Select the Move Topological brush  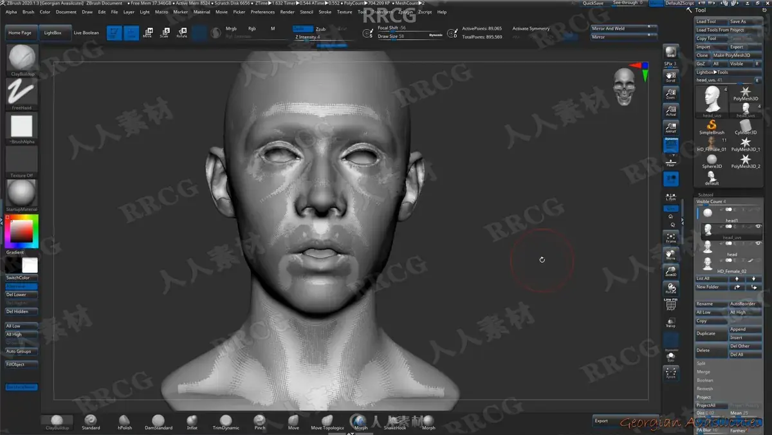click(327, 422)
